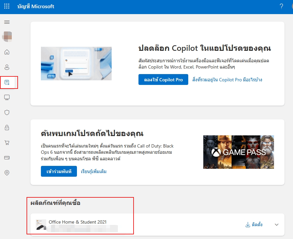The image size is (293, 239).
Task: Click the Game Pass banner image
Action: coord(239,152)
